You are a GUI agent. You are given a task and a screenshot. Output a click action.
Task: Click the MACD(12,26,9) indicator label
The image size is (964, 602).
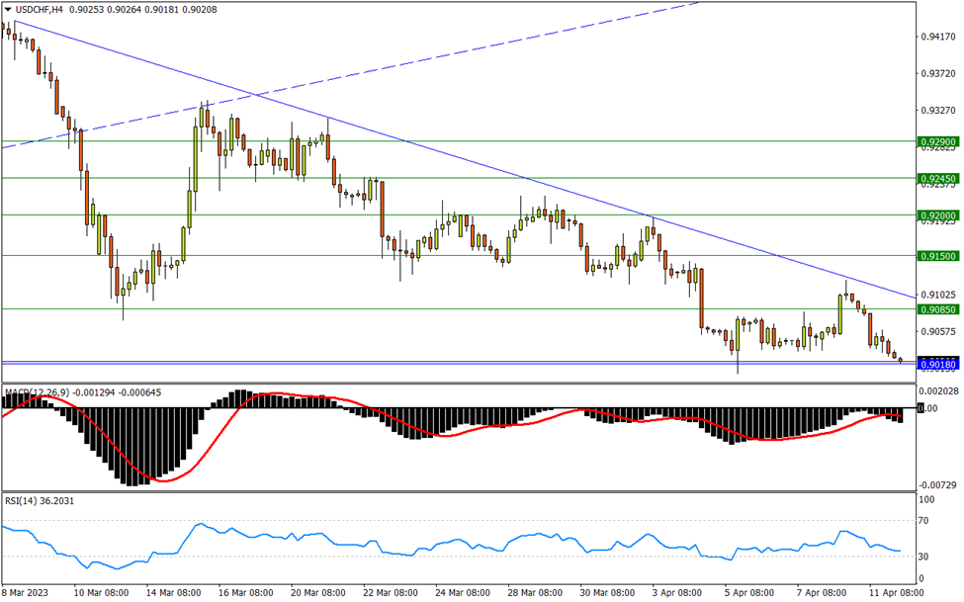pos(40,392)
